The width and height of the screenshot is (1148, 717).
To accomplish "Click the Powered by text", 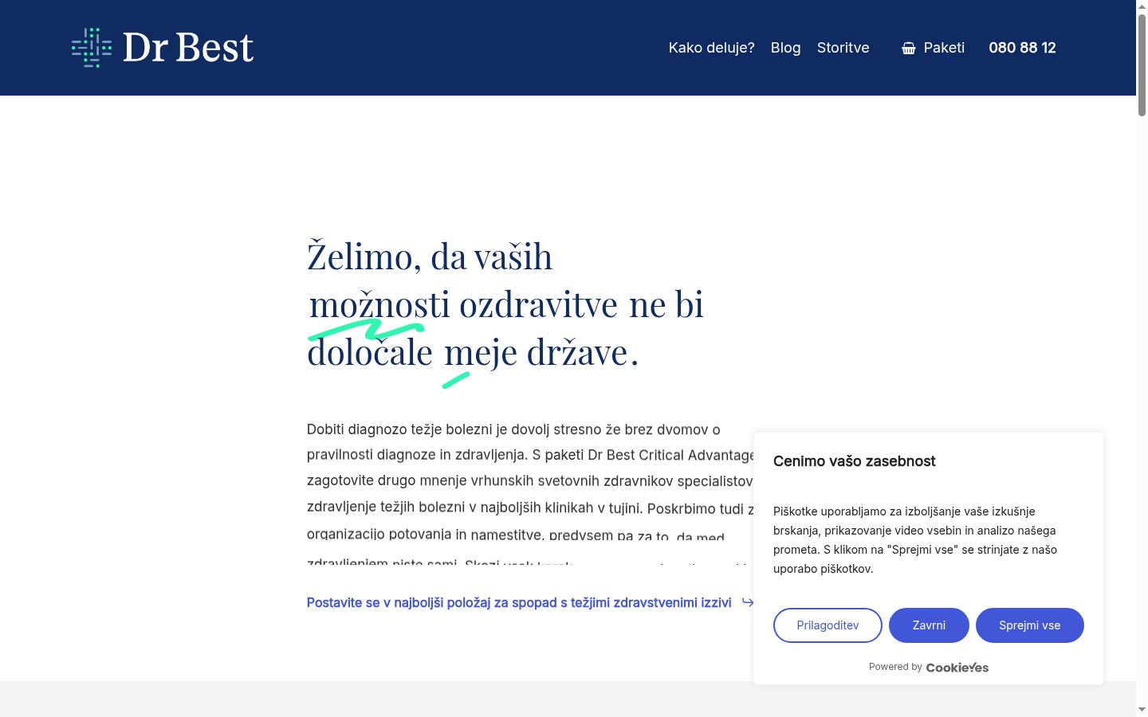I will coord(895,667).
